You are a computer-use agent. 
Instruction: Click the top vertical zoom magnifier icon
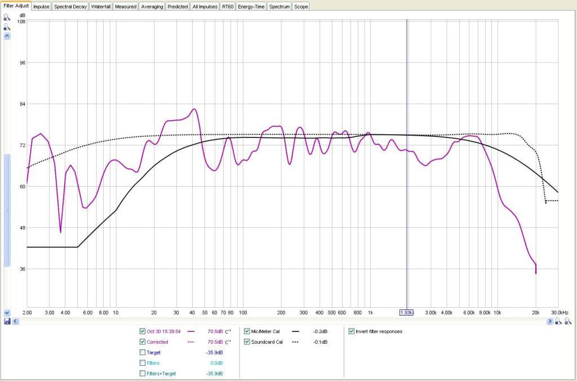coord(7,17)
